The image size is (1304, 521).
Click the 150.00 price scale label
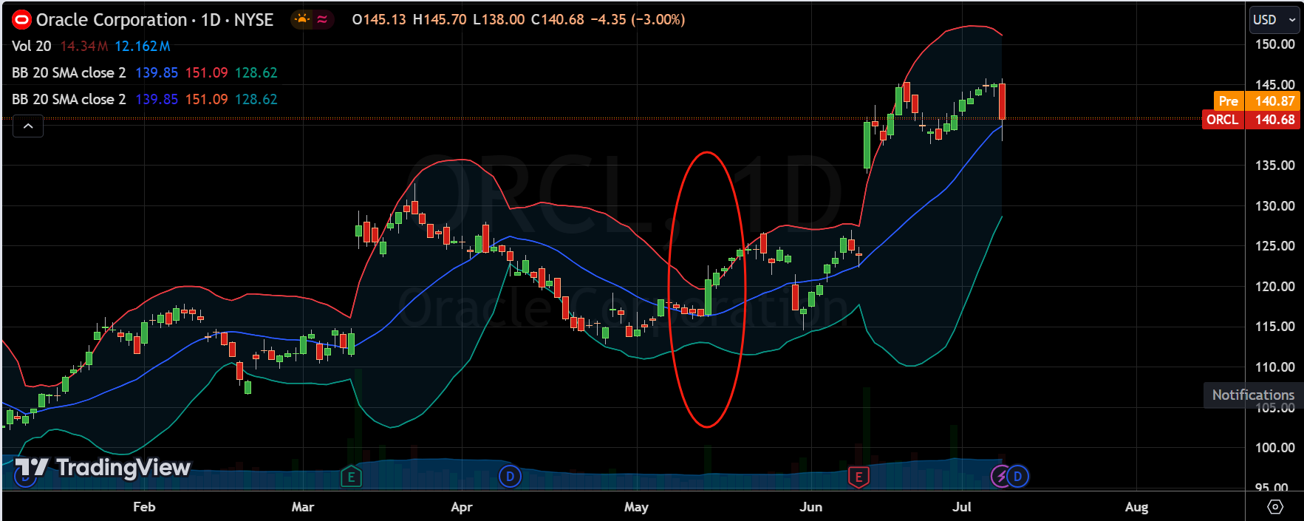point(1275,44)
